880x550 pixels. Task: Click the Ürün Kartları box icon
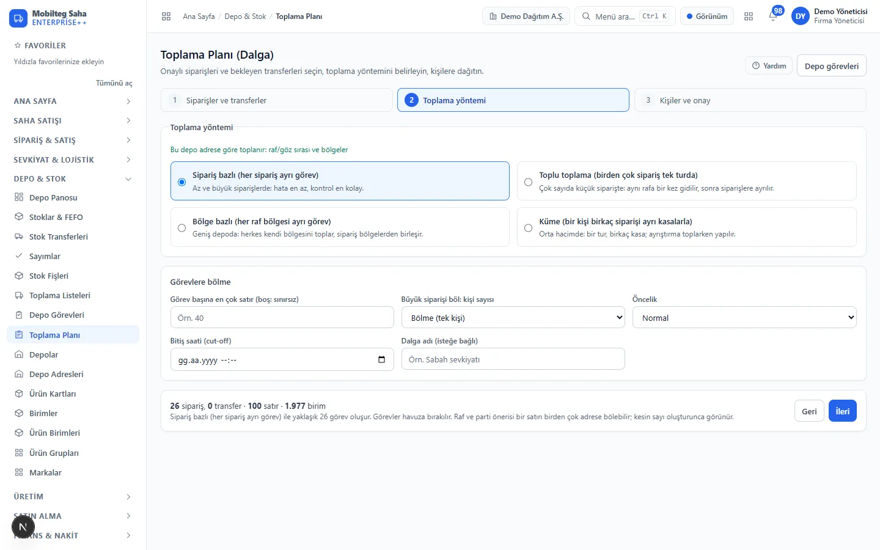click(19, 394)
